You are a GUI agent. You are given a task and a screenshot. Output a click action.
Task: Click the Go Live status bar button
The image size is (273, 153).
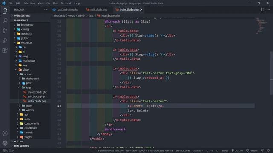click(x=237, y=150)
